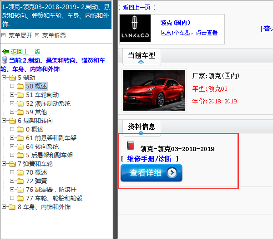Click the green back arrow icon
The height and width of the screenshot is (239, 273).
5,52
